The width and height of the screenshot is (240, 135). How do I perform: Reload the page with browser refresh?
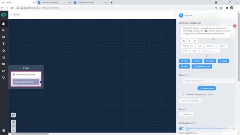coord(12,8)
